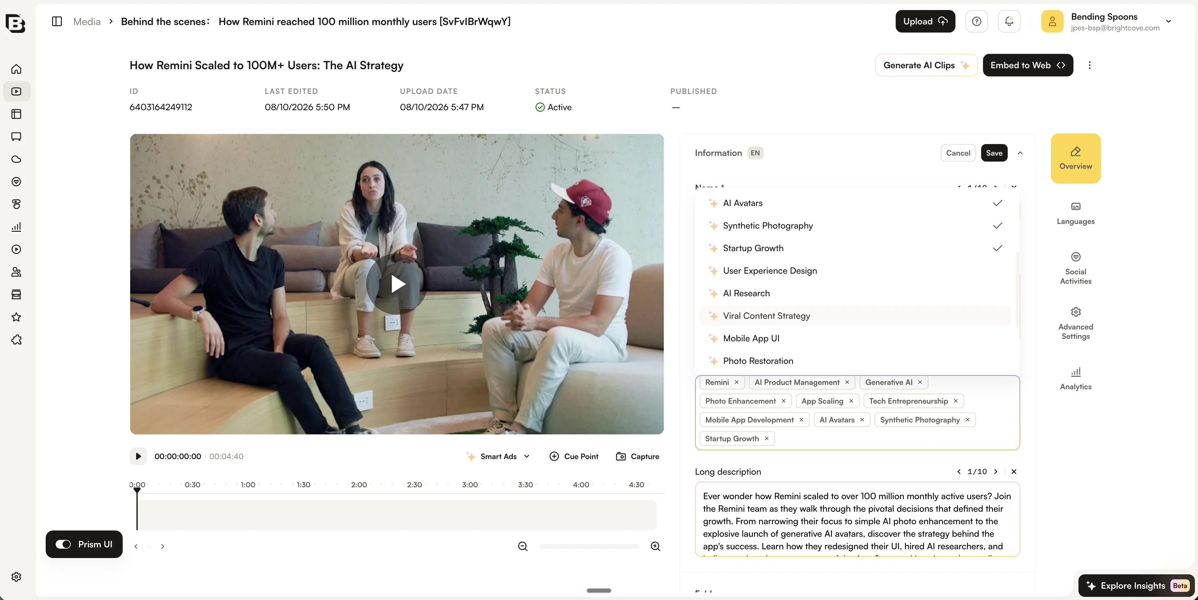Open the Home icon in the sidebar
1198x600 pixels.
coord(16,69)
